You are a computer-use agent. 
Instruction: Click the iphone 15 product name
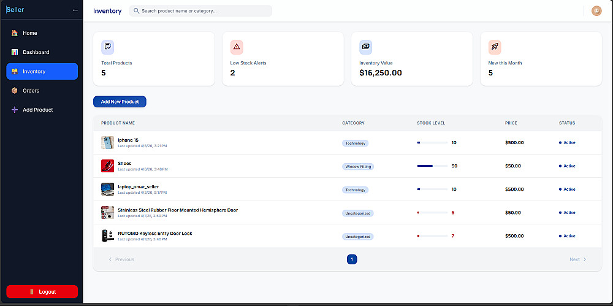click(x=128, y=140)
